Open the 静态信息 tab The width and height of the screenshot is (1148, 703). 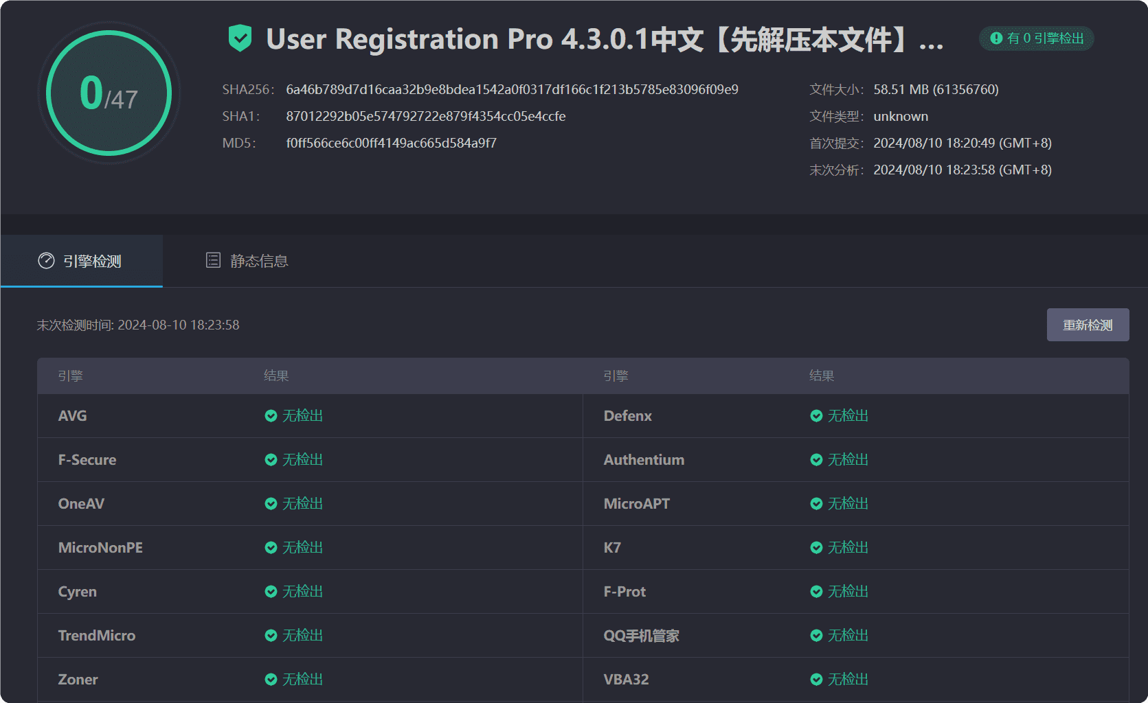(247, 261)
